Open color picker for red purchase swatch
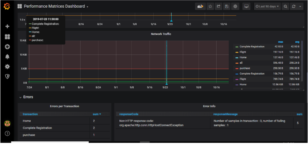 click(237, 69)
